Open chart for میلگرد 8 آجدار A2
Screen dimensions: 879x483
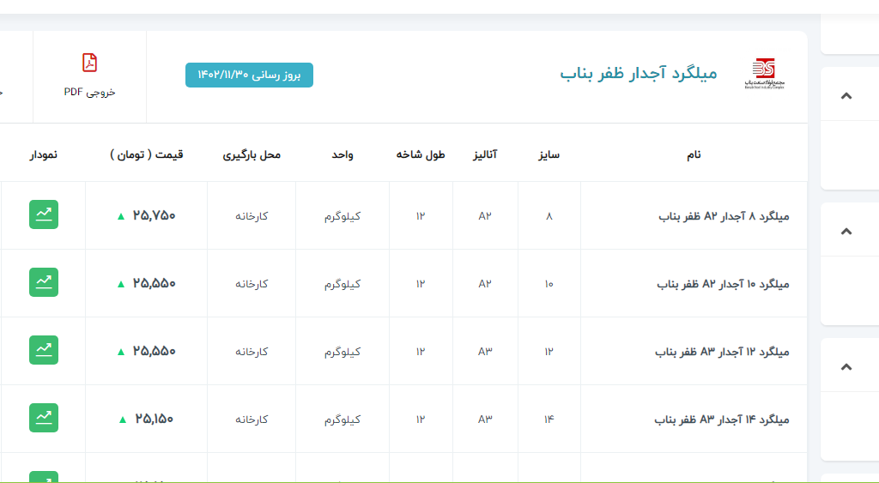[x=44, y=214]
